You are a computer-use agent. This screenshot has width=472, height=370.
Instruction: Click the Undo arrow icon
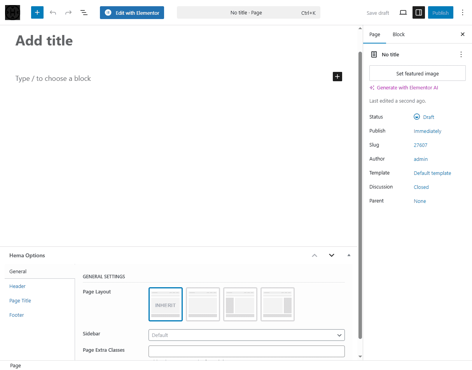click(53, 13)
